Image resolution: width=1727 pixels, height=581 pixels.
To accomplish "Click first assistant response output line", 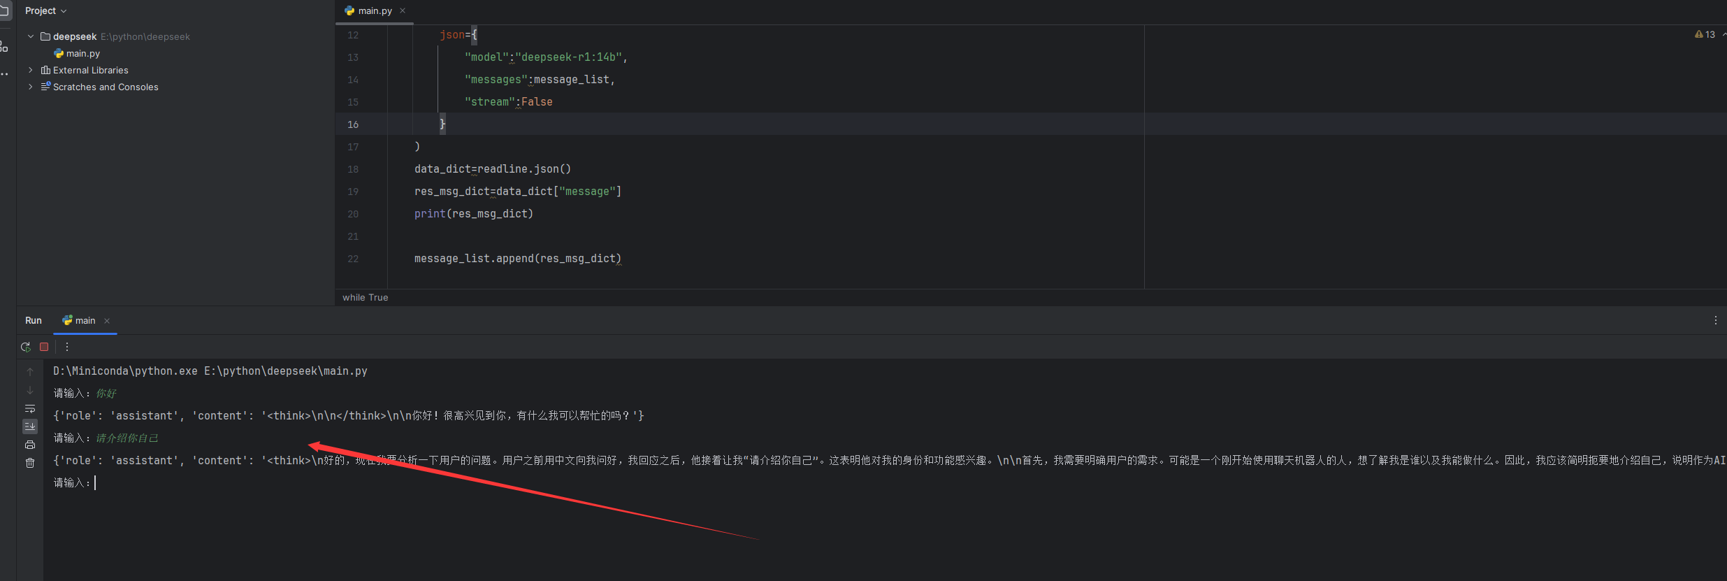I will tap(349, 415).
